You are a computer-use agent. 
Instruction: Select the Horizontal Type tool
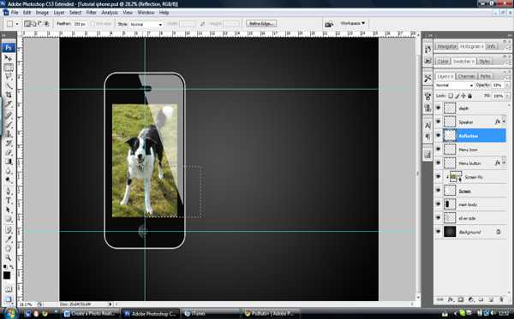(9, 200)
